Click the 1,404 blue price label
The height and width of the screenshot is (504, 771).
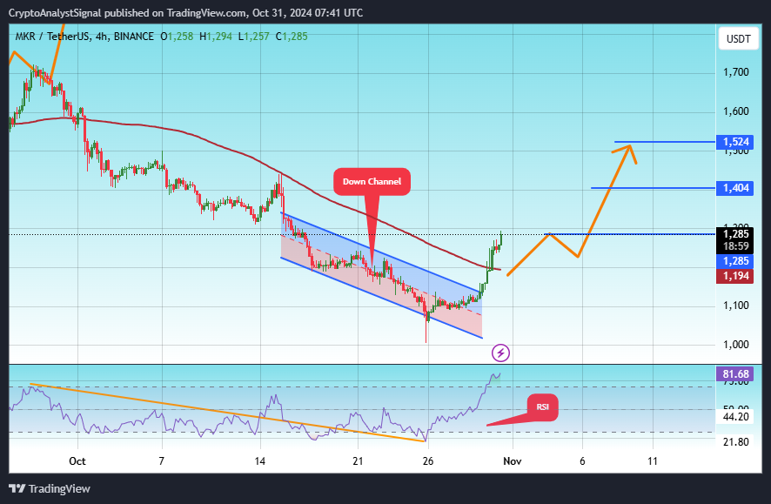click(x=735, y=188)
